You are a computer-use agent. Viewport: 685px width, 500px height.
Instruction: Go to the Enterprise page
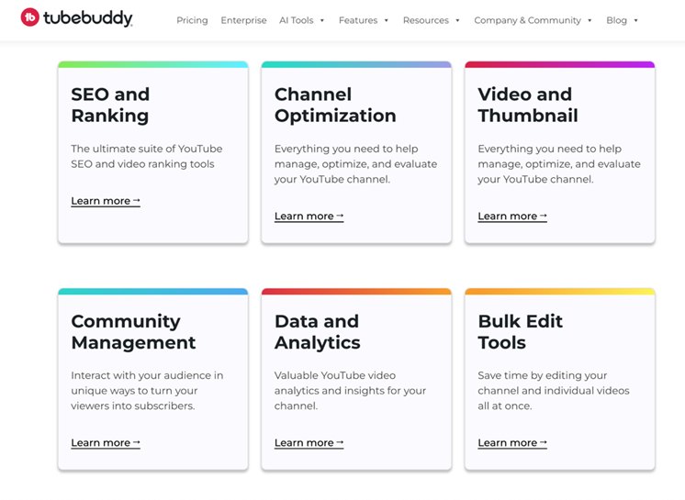click(x=243, y=20)
